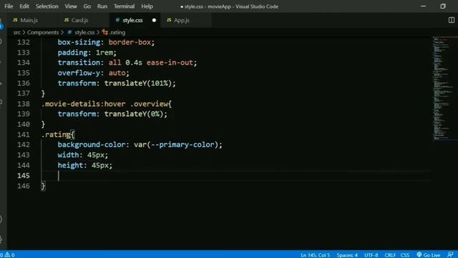The image size is (458, 258).
Task: Open the Run menu
Action: (102, 6)
